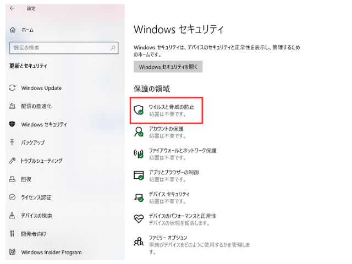Open ファミリー オプション link
The height and width of the screenshot is (264, 352).
pos(168,238)
